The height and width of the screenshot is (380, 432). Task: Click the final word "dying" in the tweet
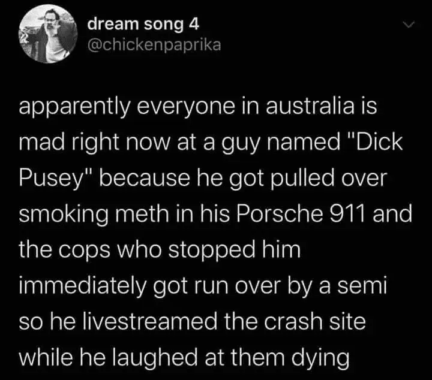tap(320, 358)
